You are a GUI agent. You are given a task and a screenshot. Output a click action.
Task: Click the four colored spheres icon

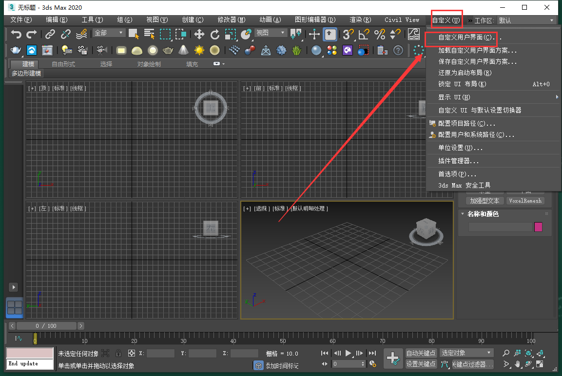click(x=332, y=51)
